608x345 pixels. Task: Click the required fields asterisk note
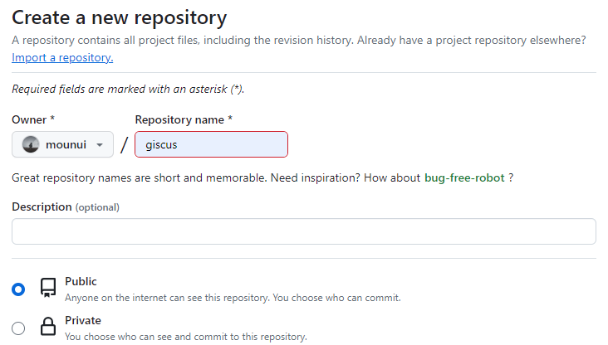click(x=128, y=89)
